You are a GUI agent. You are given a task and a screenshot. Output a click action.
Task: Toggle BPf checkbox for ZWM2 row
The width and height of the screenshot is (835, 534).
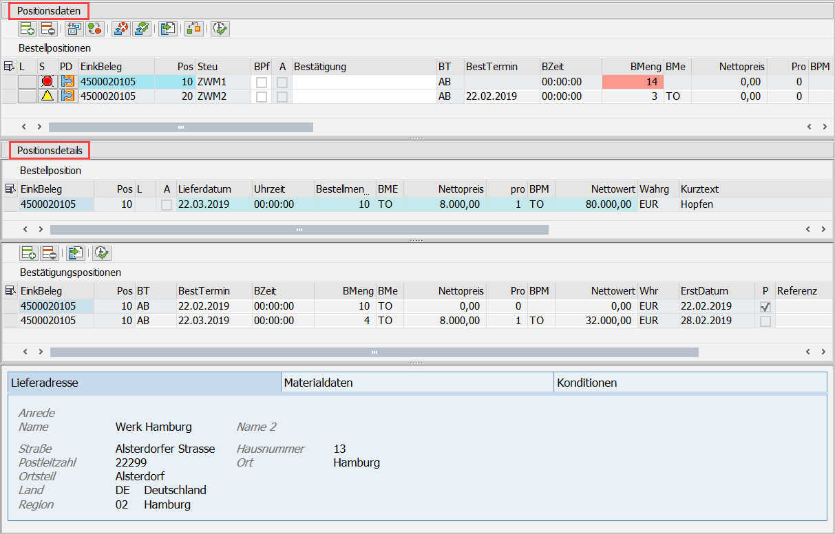pos(262,97)
